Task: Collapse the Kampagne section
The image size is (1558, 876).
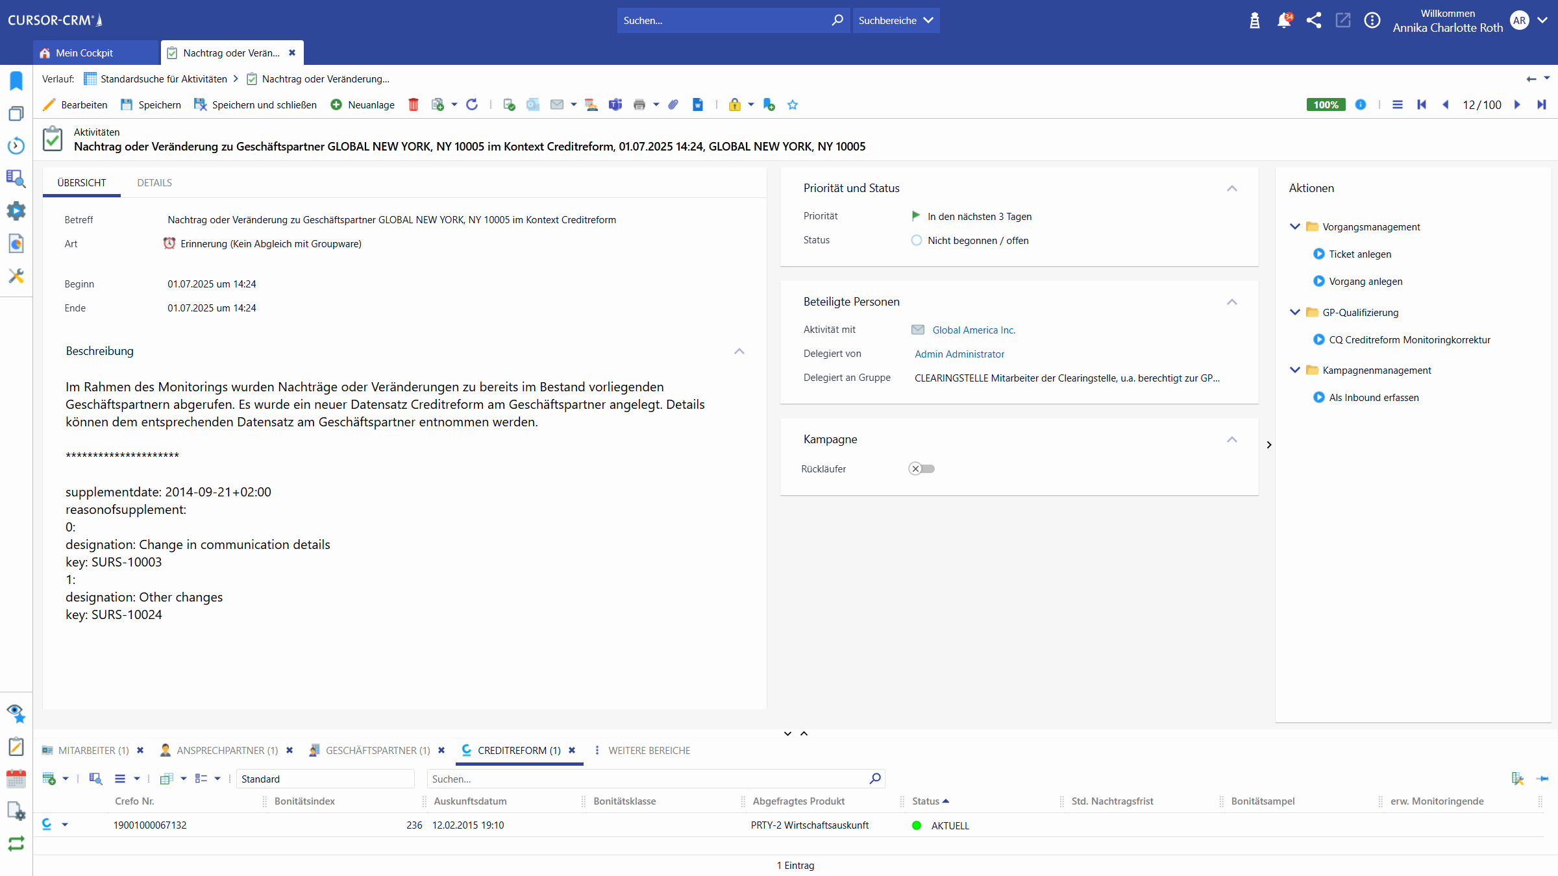Action: [x=1231, y=439]
